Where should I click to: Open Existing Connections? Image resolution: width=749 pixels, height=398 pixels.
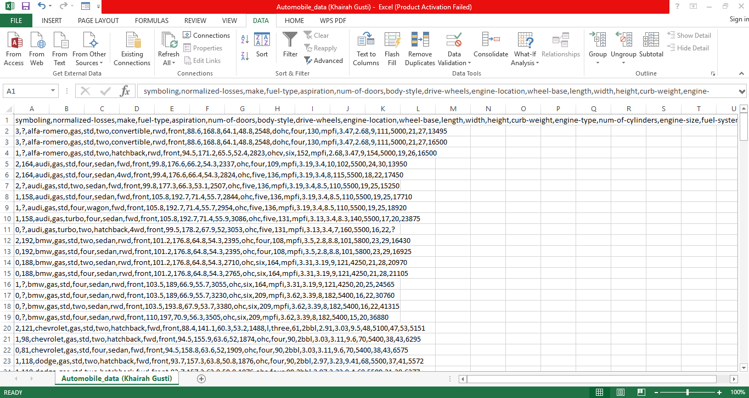(x=132, y=49)
